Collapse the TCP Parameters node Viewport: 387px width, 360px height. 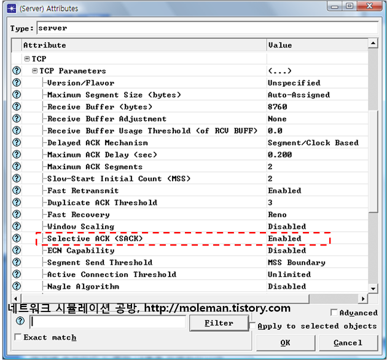[35, 71]
